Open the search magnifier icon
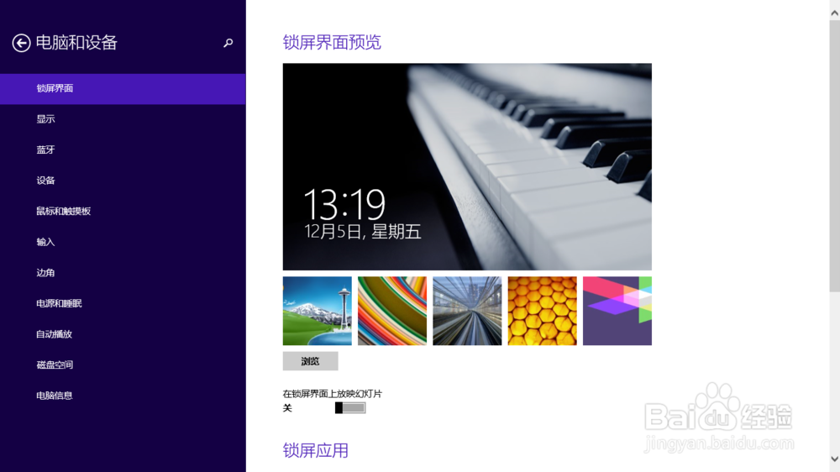840x472 pixels. click(228, 43)
